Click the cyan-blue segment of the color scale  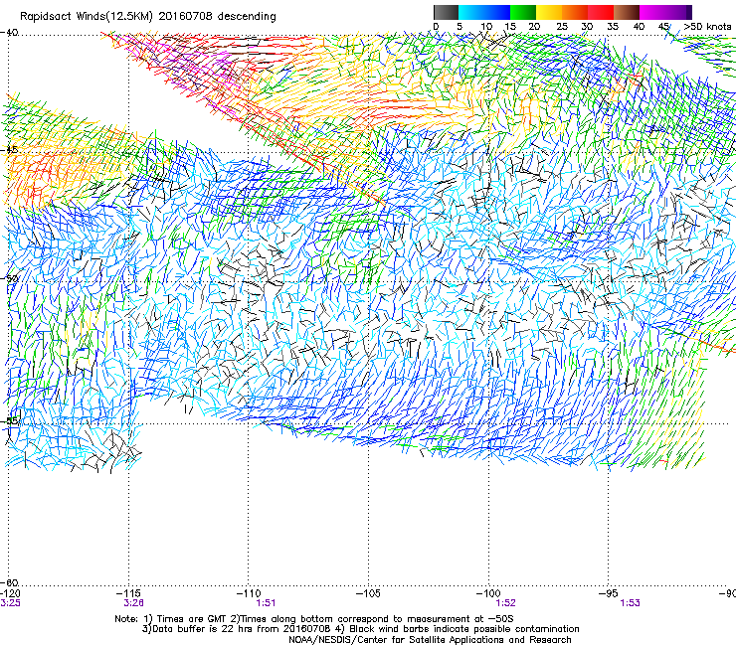[484, 12]
